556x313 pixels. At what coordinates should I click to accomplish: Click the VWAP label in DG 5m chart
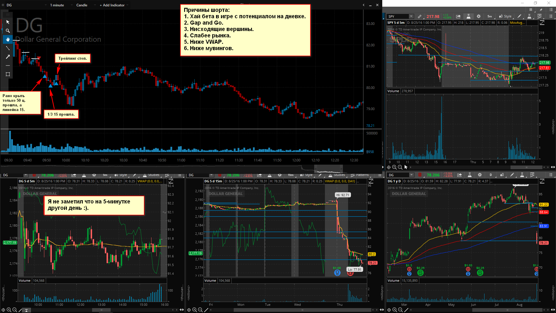(150, 181)
